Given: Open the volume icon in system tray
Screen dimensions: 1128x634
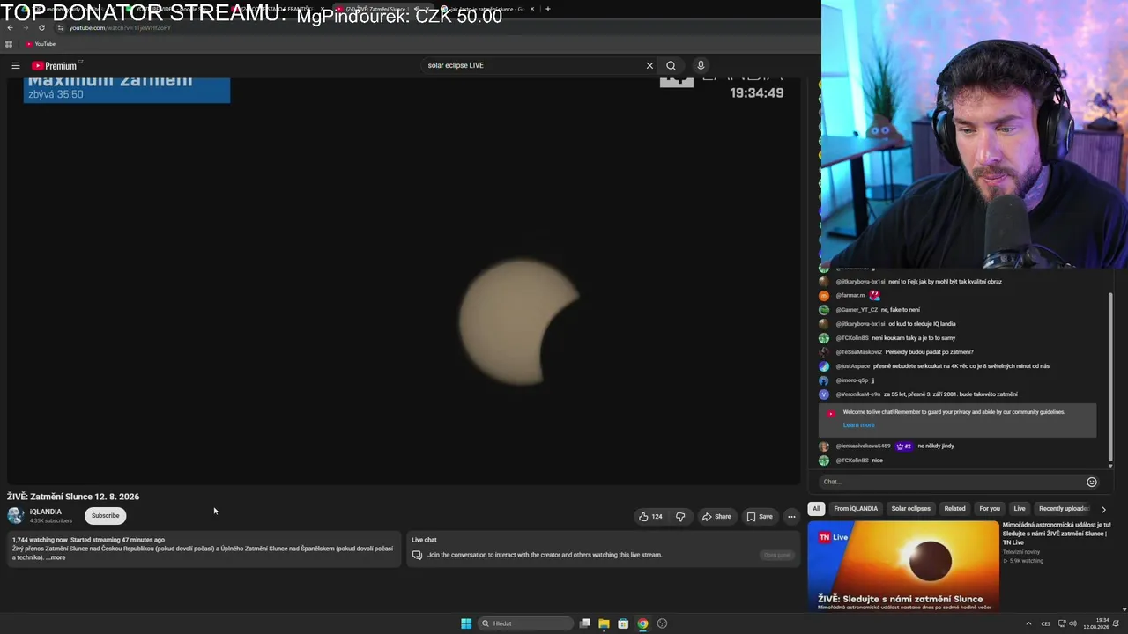Looking at the screenshot, I should pyautogui.click(x=1072, y=623).
